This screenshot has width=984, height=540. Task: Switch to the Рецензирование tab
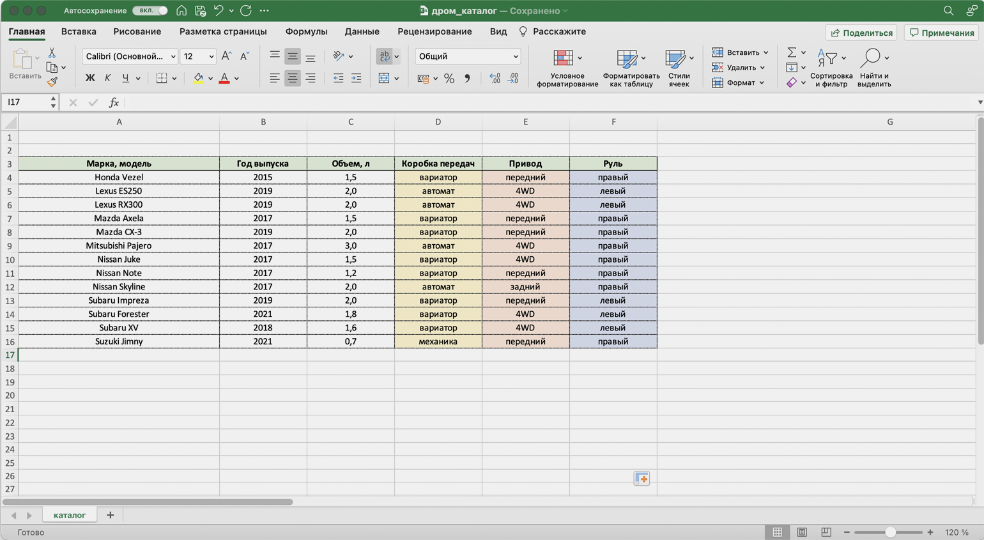tap(434, 31)
